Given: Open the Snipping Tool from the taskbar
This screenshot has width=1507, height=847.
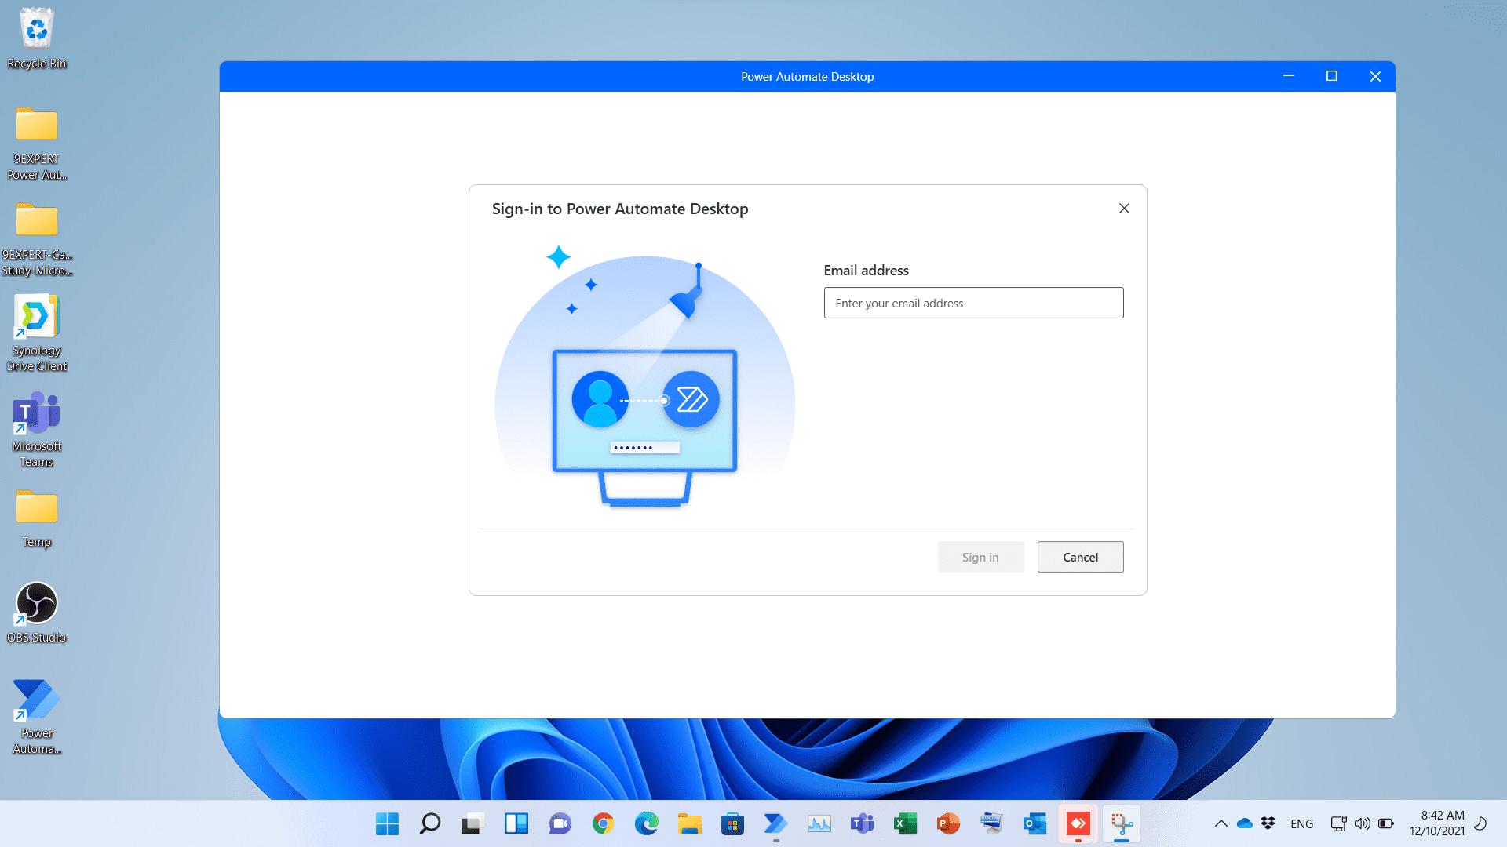Looking at the screenshot, I should click(1121, 823).
